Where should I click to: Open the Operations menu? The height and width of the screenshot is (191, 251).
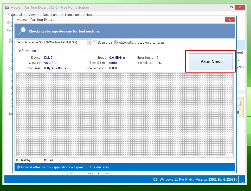50,15
